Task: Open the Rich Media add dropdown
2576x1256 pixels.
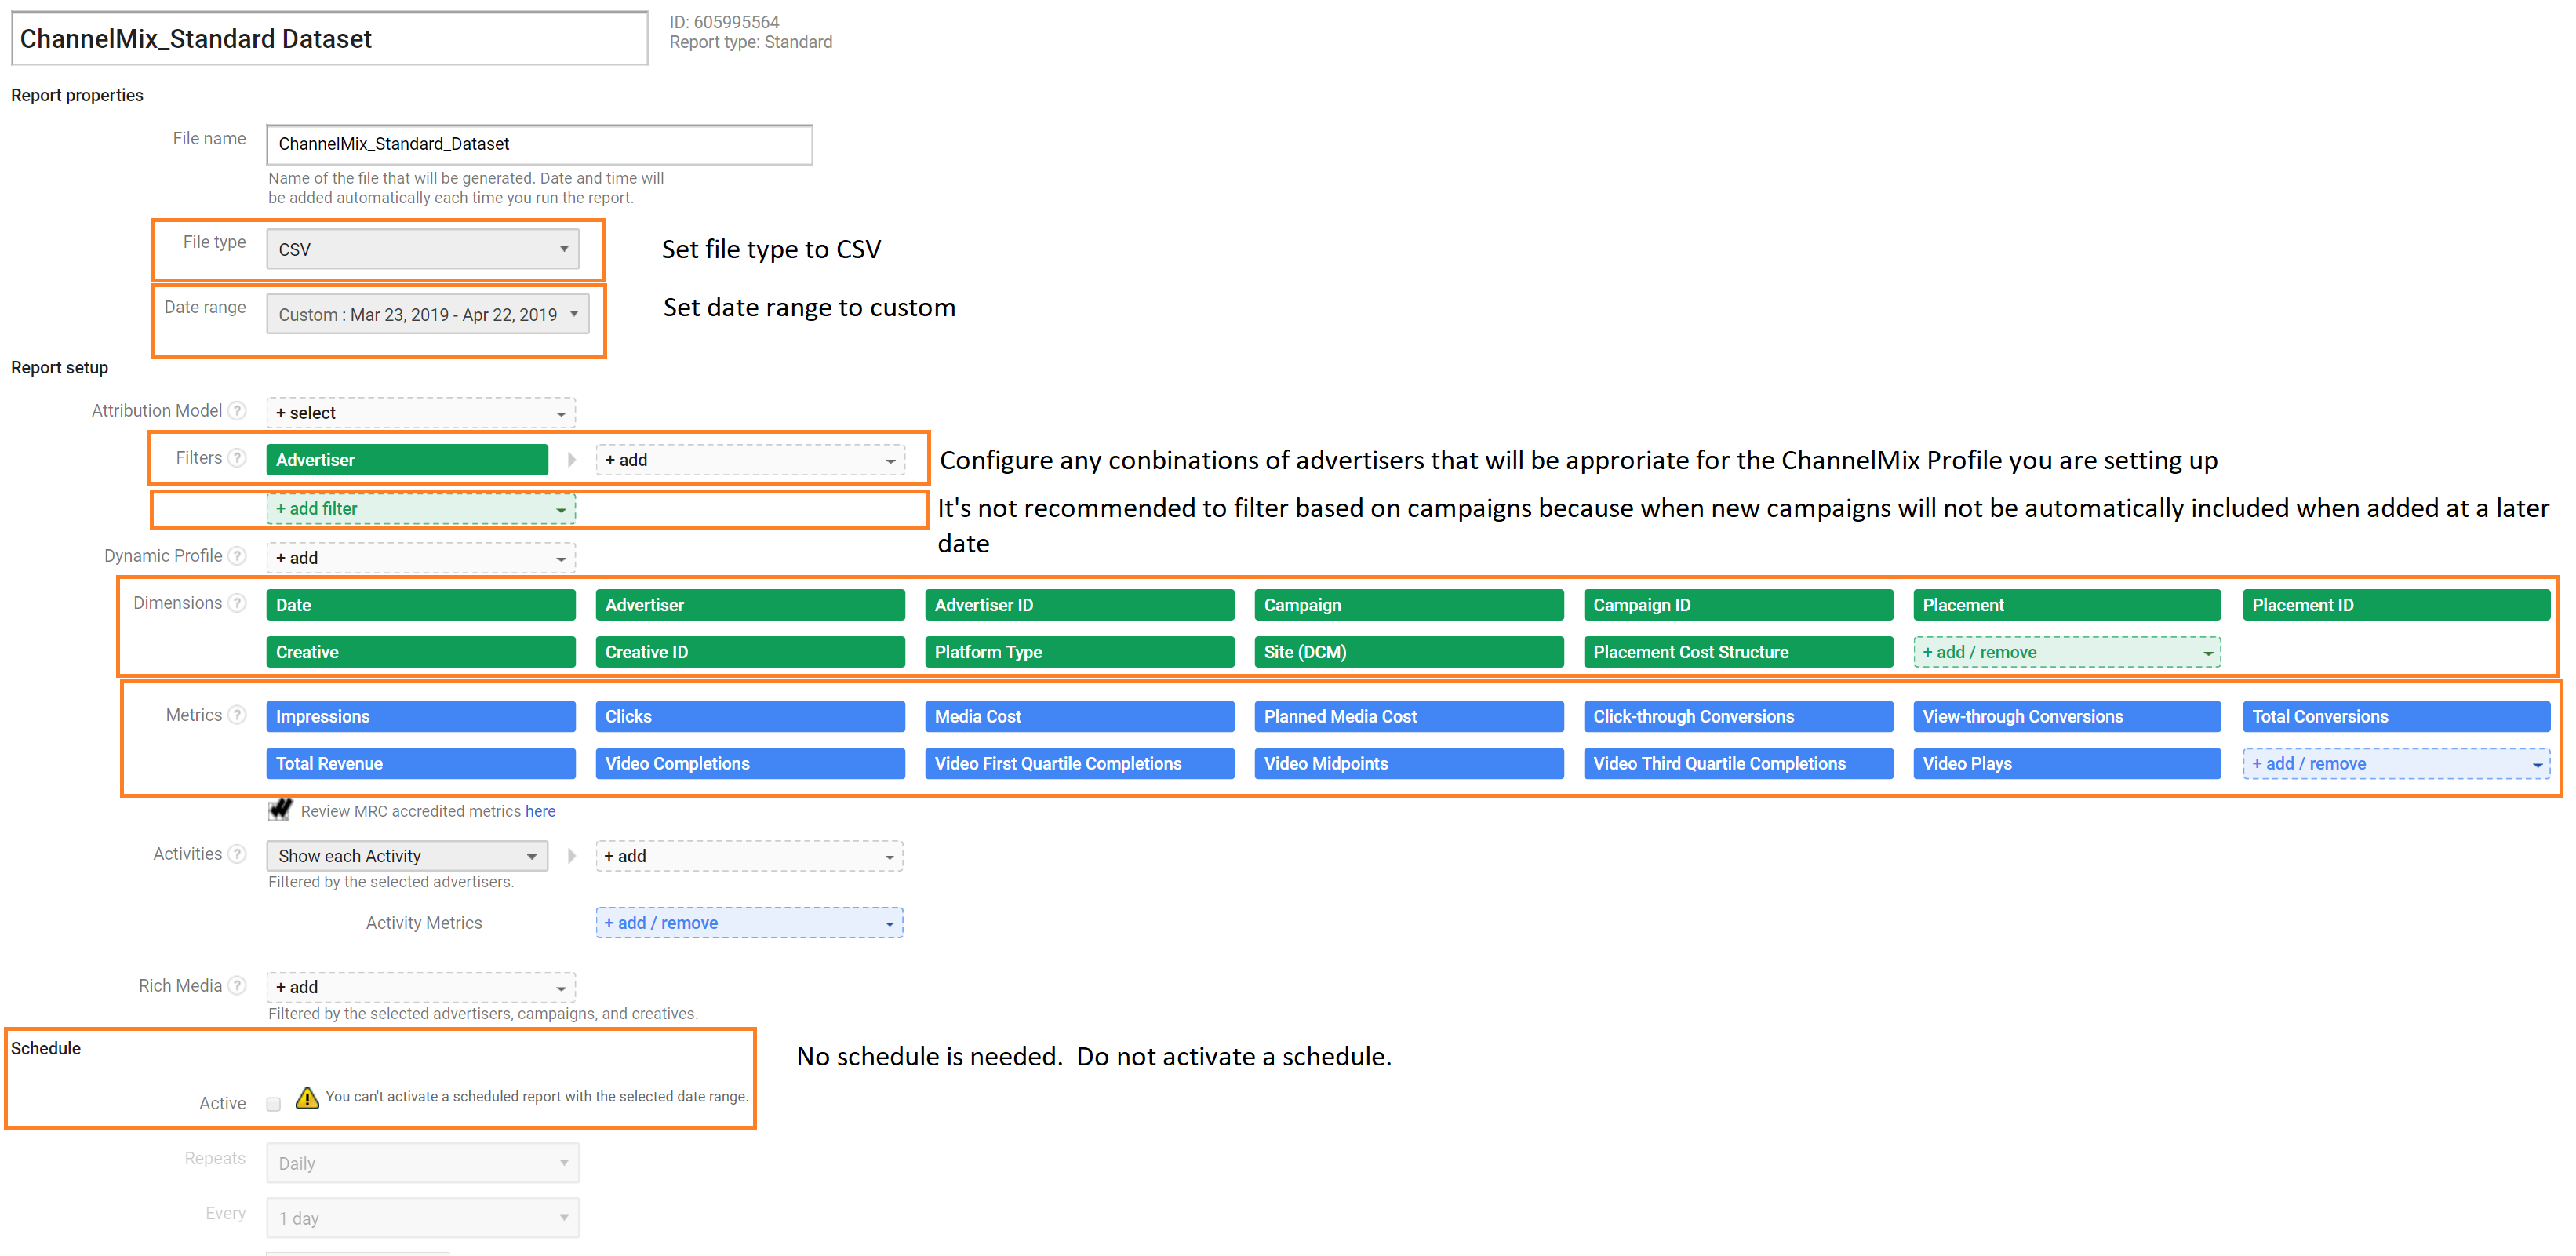Action: click(421, 987)
